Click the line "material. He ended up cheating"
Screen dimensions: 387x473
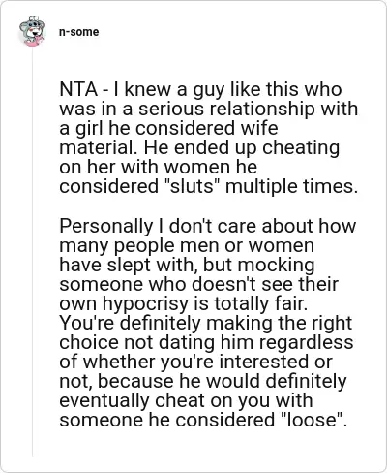199,147
